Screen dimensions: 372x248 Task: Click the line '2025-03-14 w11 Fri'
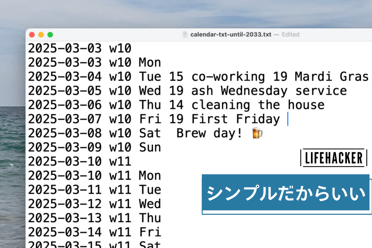95,232
